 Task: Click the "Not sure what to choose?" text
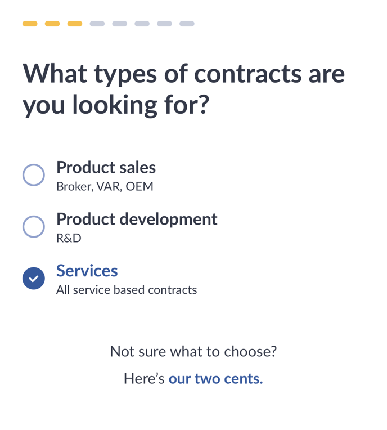pyautogui.click(x=193, y=351)
